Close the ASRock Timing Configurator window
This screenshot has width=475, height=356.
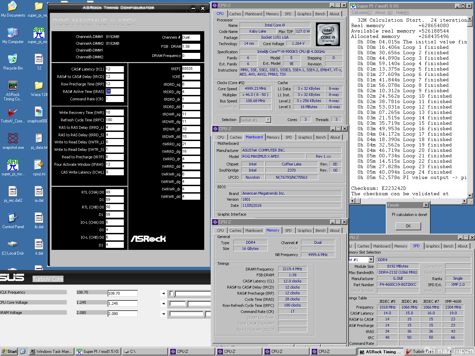point(203,8)
